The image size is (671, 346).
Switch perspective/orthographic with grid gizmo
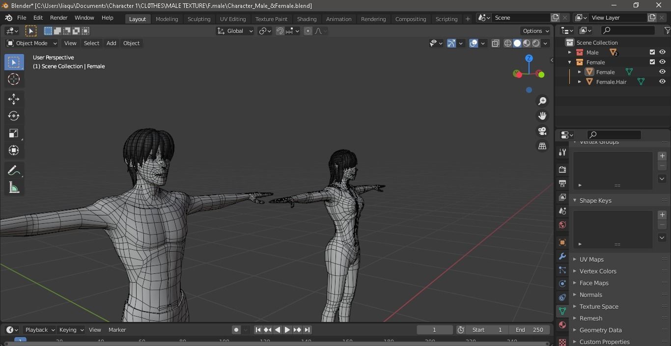tap(542, 146)
